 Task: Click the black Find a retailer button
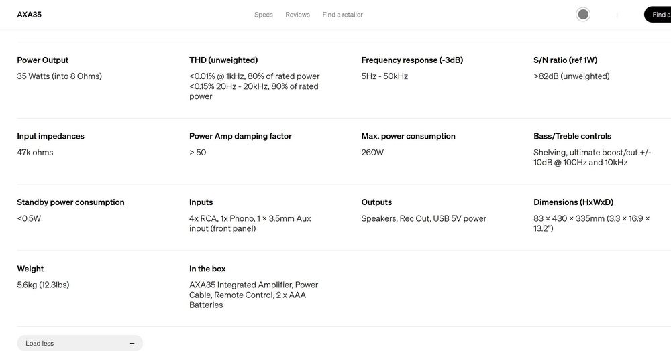pyautogui.click(x=658, y=15)
